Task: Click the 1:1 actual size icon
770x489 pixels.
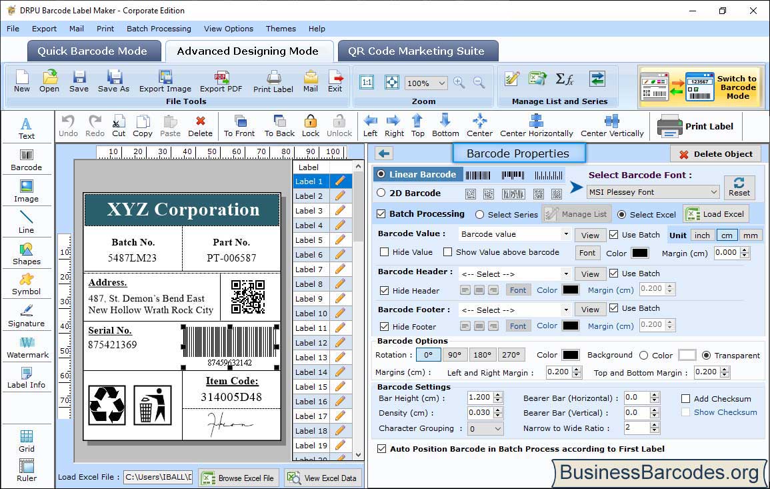Action: [367, 82]
